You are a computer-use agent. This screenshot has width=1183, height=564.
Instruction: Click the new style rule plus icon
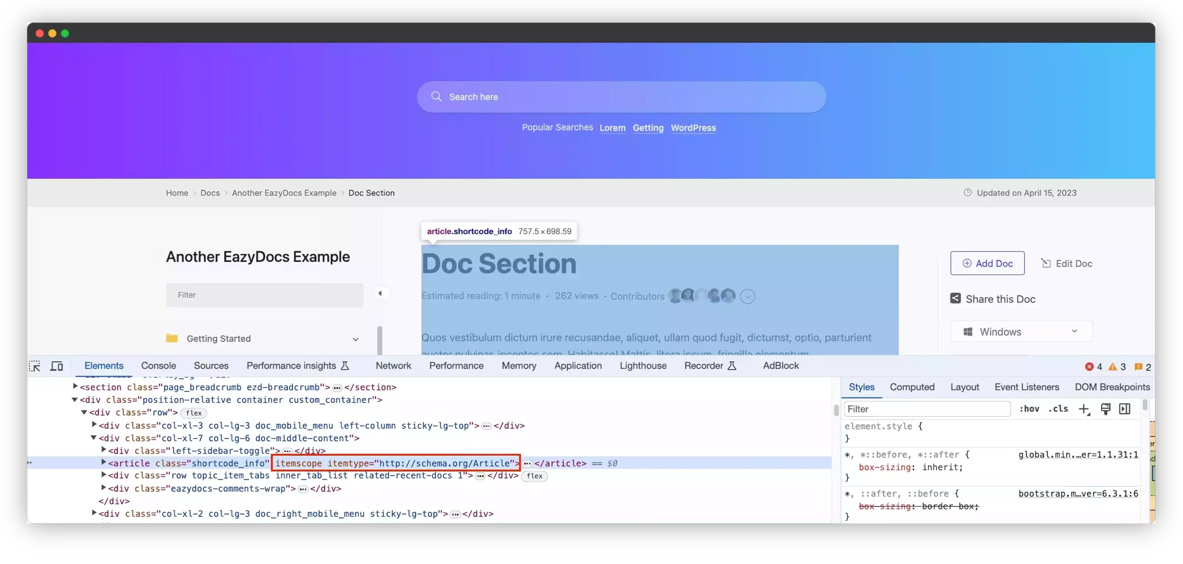(1084, 409)
